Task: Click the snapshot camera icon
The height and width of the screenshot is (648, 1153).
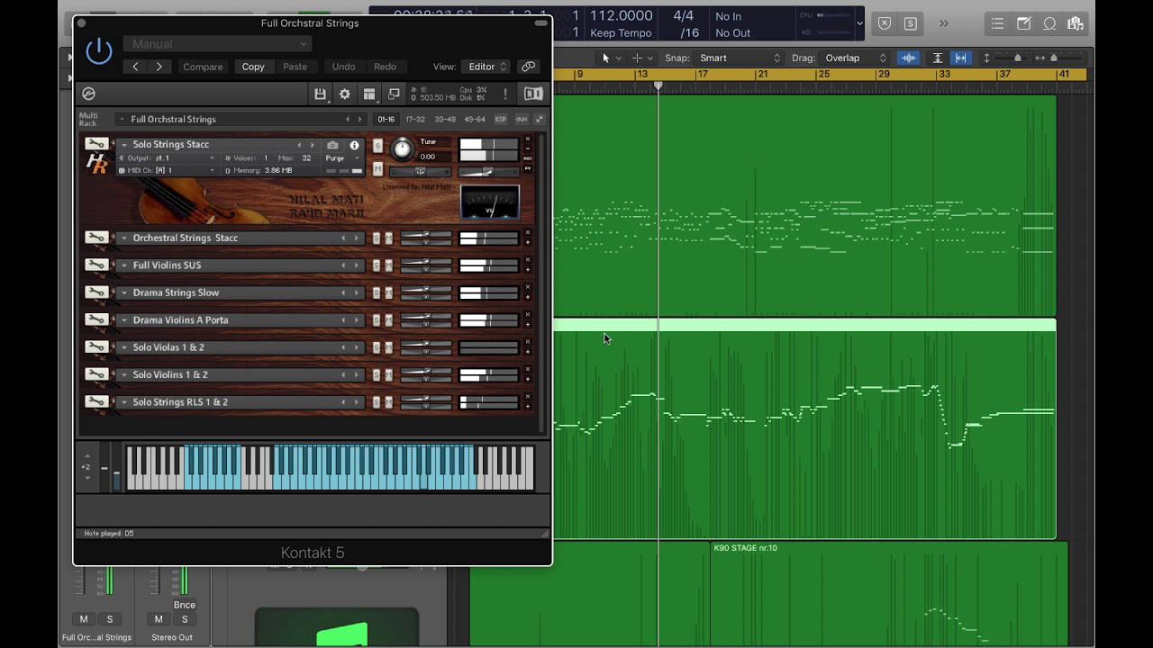Action: [x=332, y=145]
